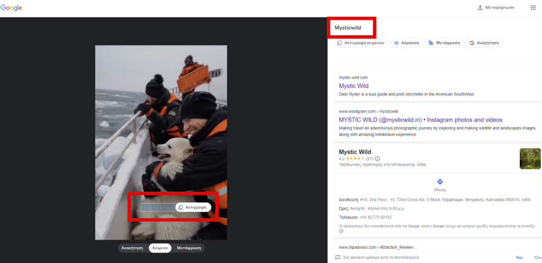Open the tripadvisor.com Attraction_Review result
The height and width of the screenshot is (263, 542).
pos(378,247)
